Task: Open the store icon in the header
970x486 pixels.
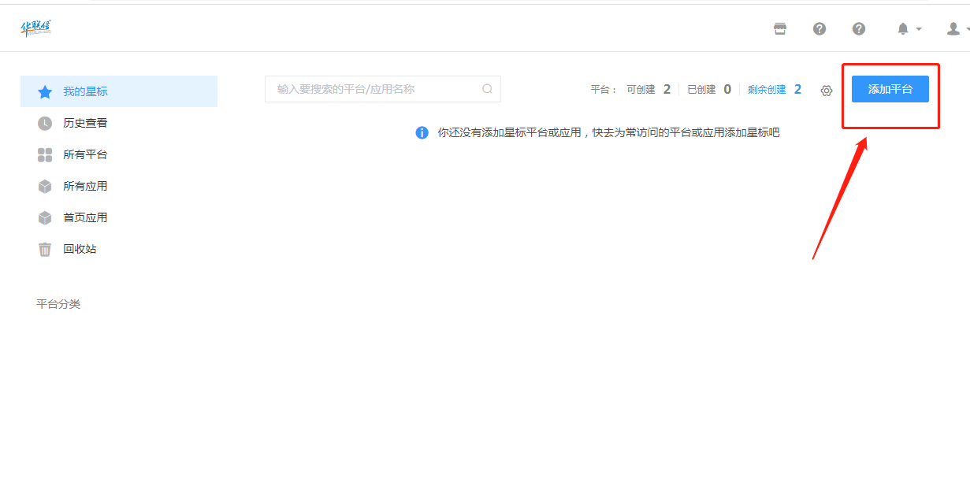Action: [780, 29]
